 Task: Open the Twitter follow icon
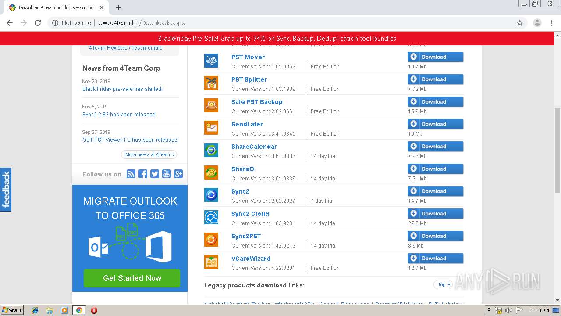[x=155, y=174]
